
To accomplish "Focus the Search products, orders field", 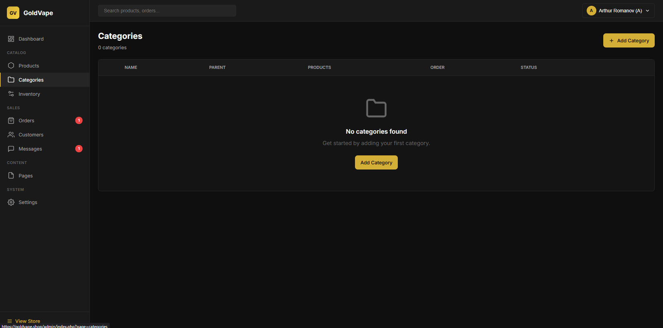I will 167,11.
